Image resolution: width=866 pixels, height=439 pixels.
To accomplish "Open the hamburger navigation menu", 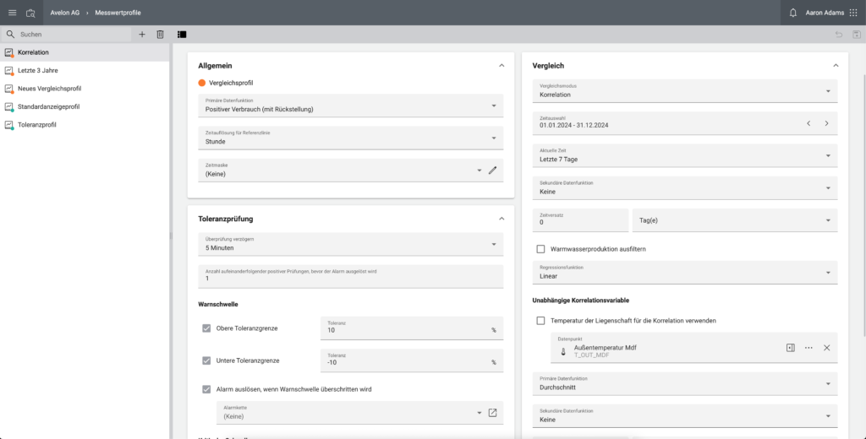I will click(x=12, y=13).
